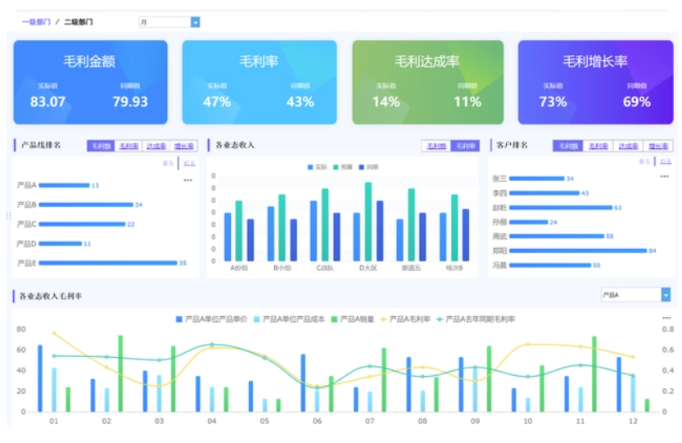Click 73% value in 毛利增长率 card

(553, 102)
